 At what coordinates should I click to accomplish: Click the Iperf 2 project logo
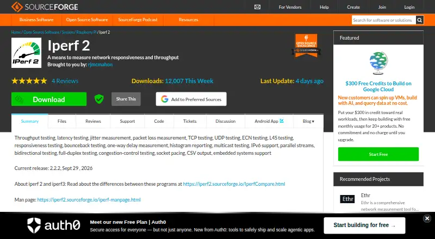pos(26,53)
